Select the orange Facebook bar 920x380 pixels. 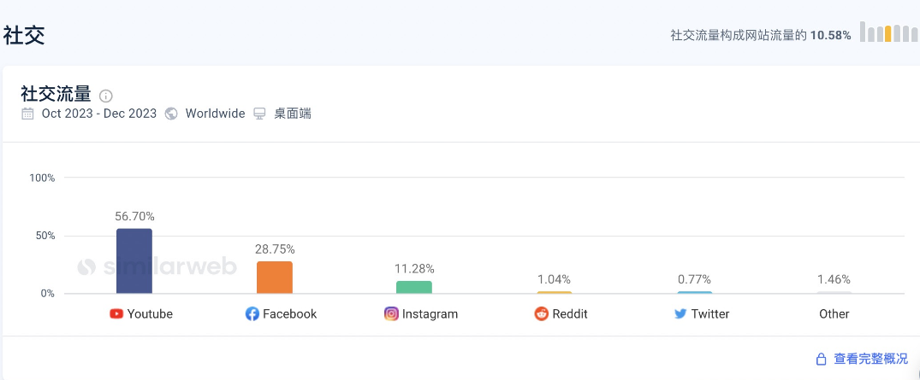274,278
